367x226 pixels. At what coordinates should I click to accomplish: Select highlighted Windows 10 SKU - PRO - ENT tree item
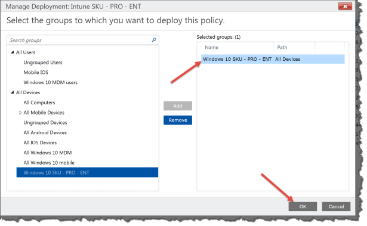pyautogui.click(x=87, y=172)
